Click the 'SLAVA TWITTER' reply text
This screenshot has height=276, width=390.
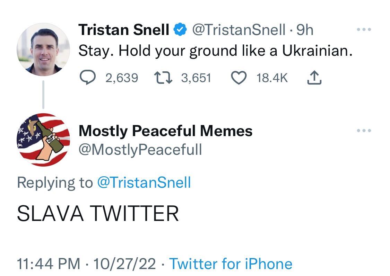[98, 213]
